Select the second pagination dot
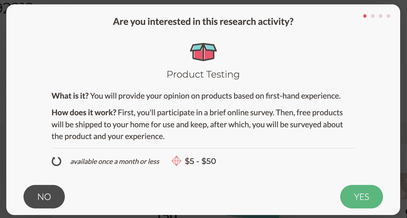The width and height of the screenshot is (407, 218). [x=373, y=16]
